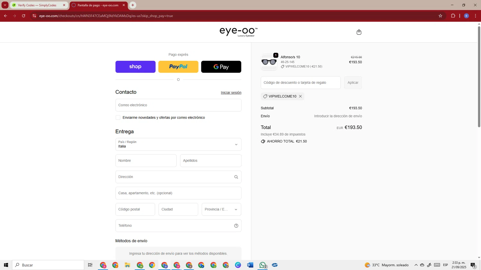Open WhatsApp from the taskbar

pos(263,265)
